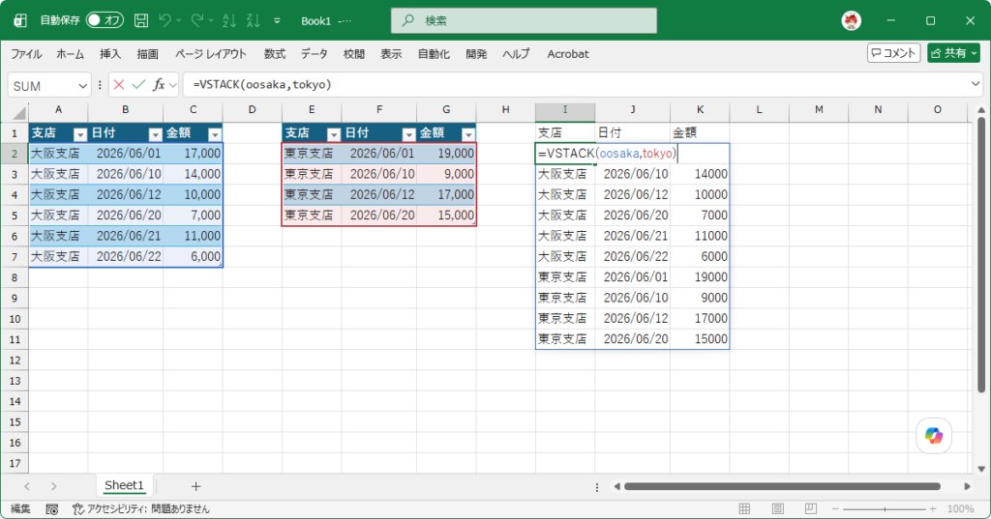Add a new sheet with the plus icon
Image resolution: width=991 pixels, height=519 pixels.
pos(195,486)
